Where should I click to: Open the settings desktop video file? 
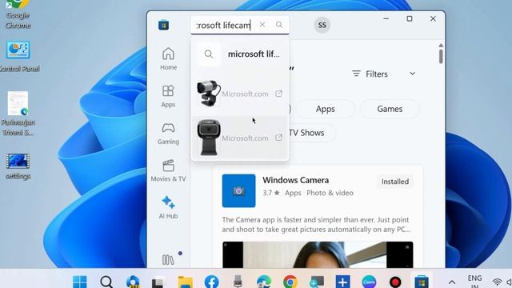(x=18, y=166)
